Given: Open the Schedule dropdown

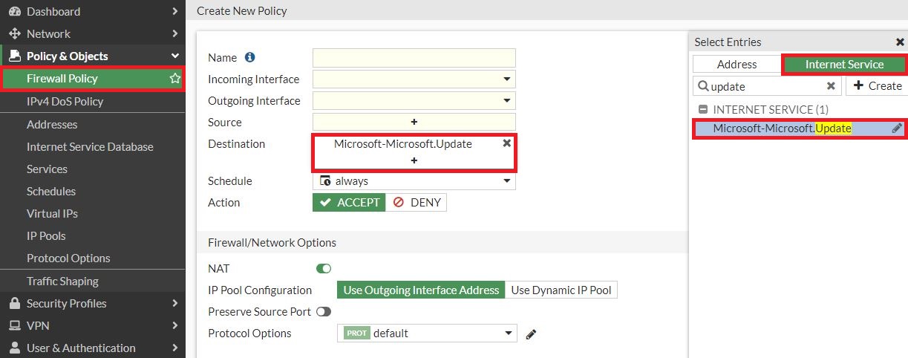Looking at the screenshot, I should [x=507, y=181].
